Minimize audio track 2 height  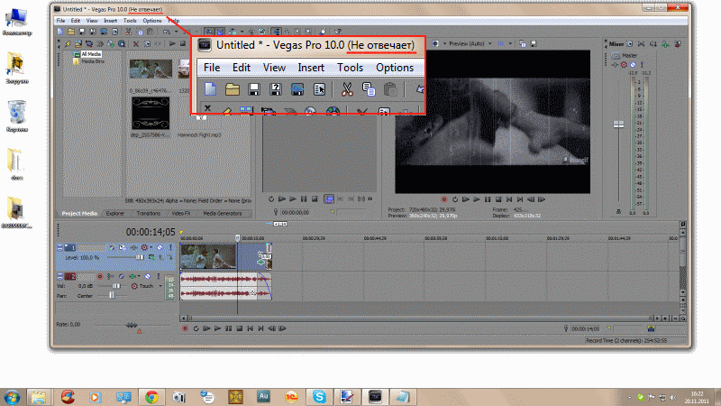(x=59, y=274)
